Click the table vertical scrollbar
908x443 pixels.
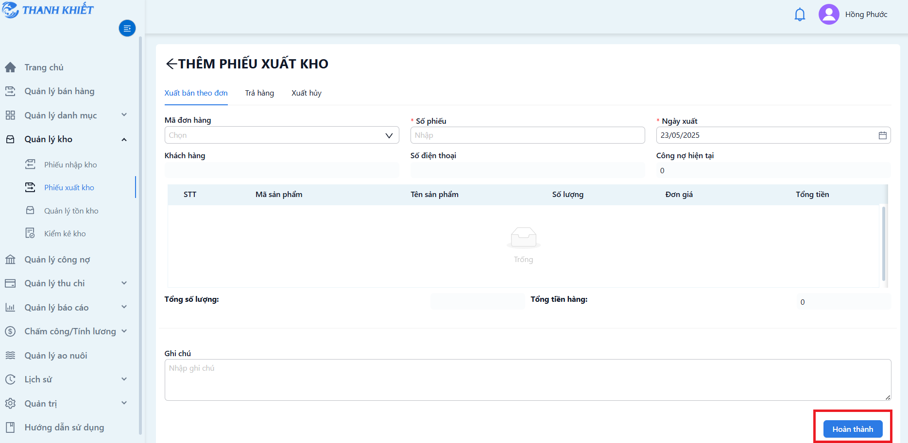click(x=883, y=244)
